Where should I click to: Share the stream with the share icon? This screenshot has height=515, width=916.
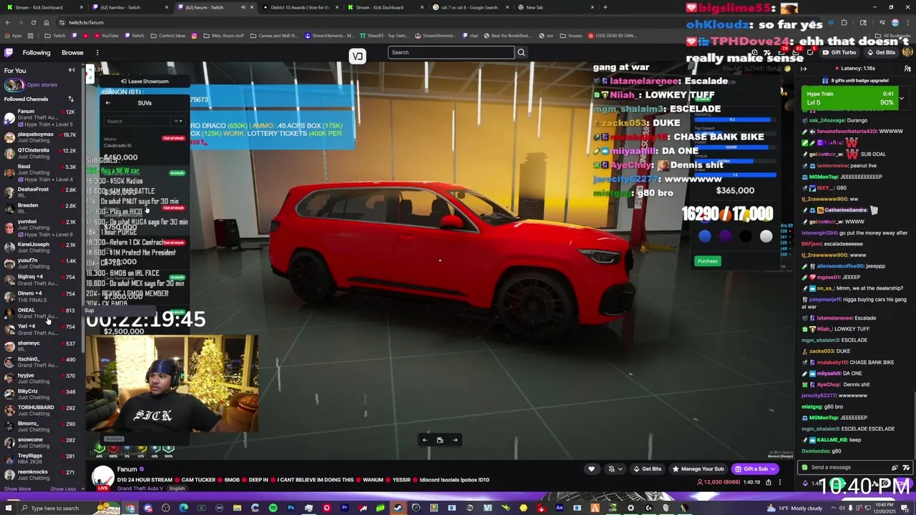(769, 482)
